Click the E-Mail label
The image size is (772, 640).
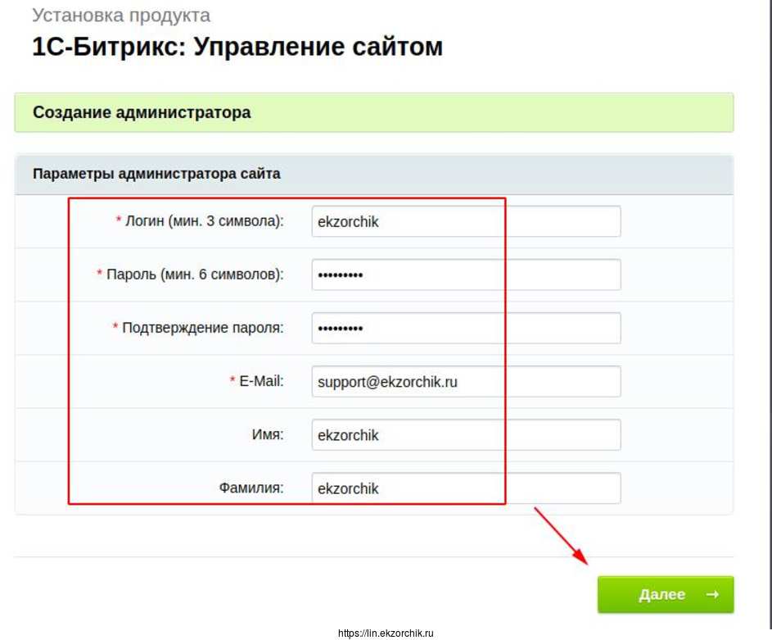(x=261, y=381)
